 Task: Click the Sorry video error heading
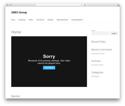point(49,56)
